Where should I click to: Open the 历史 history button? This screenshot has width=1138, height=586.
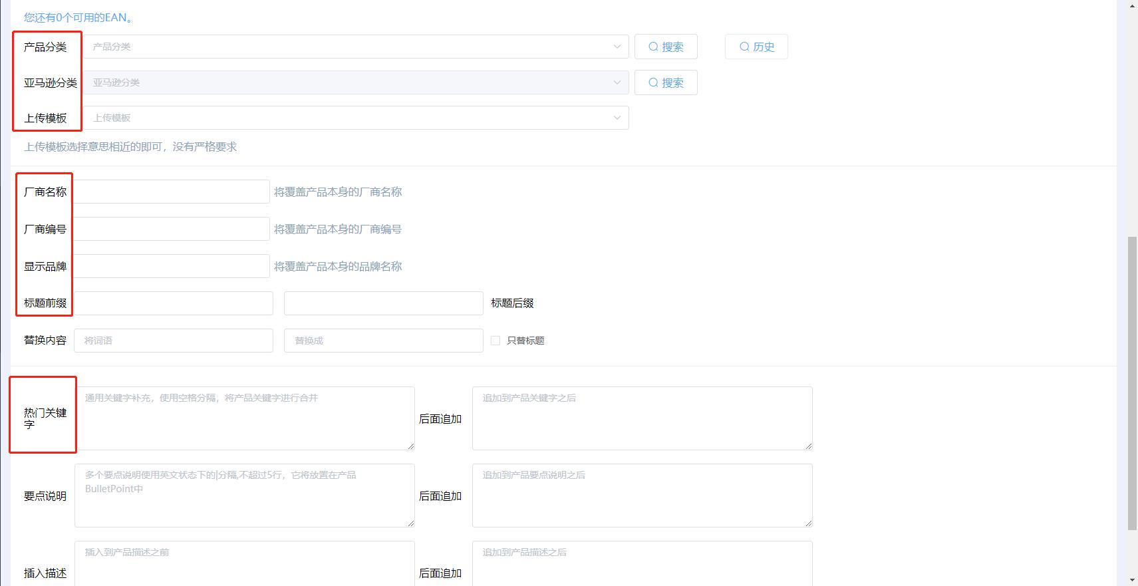756,47
